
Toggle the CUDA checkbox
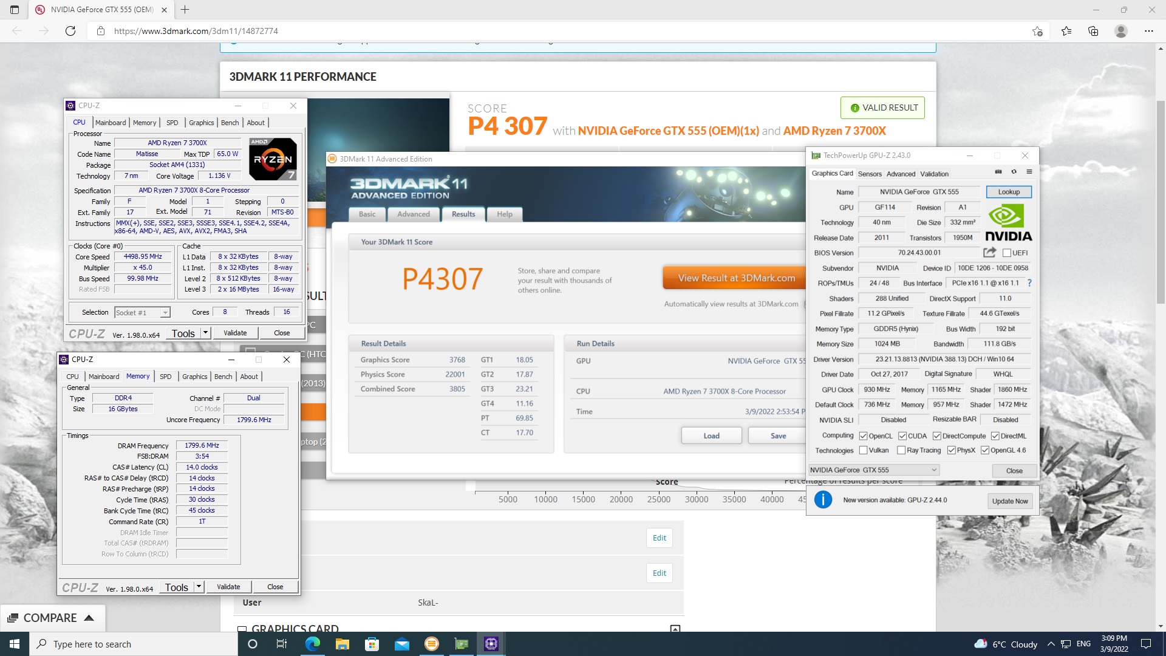(902, 436)
